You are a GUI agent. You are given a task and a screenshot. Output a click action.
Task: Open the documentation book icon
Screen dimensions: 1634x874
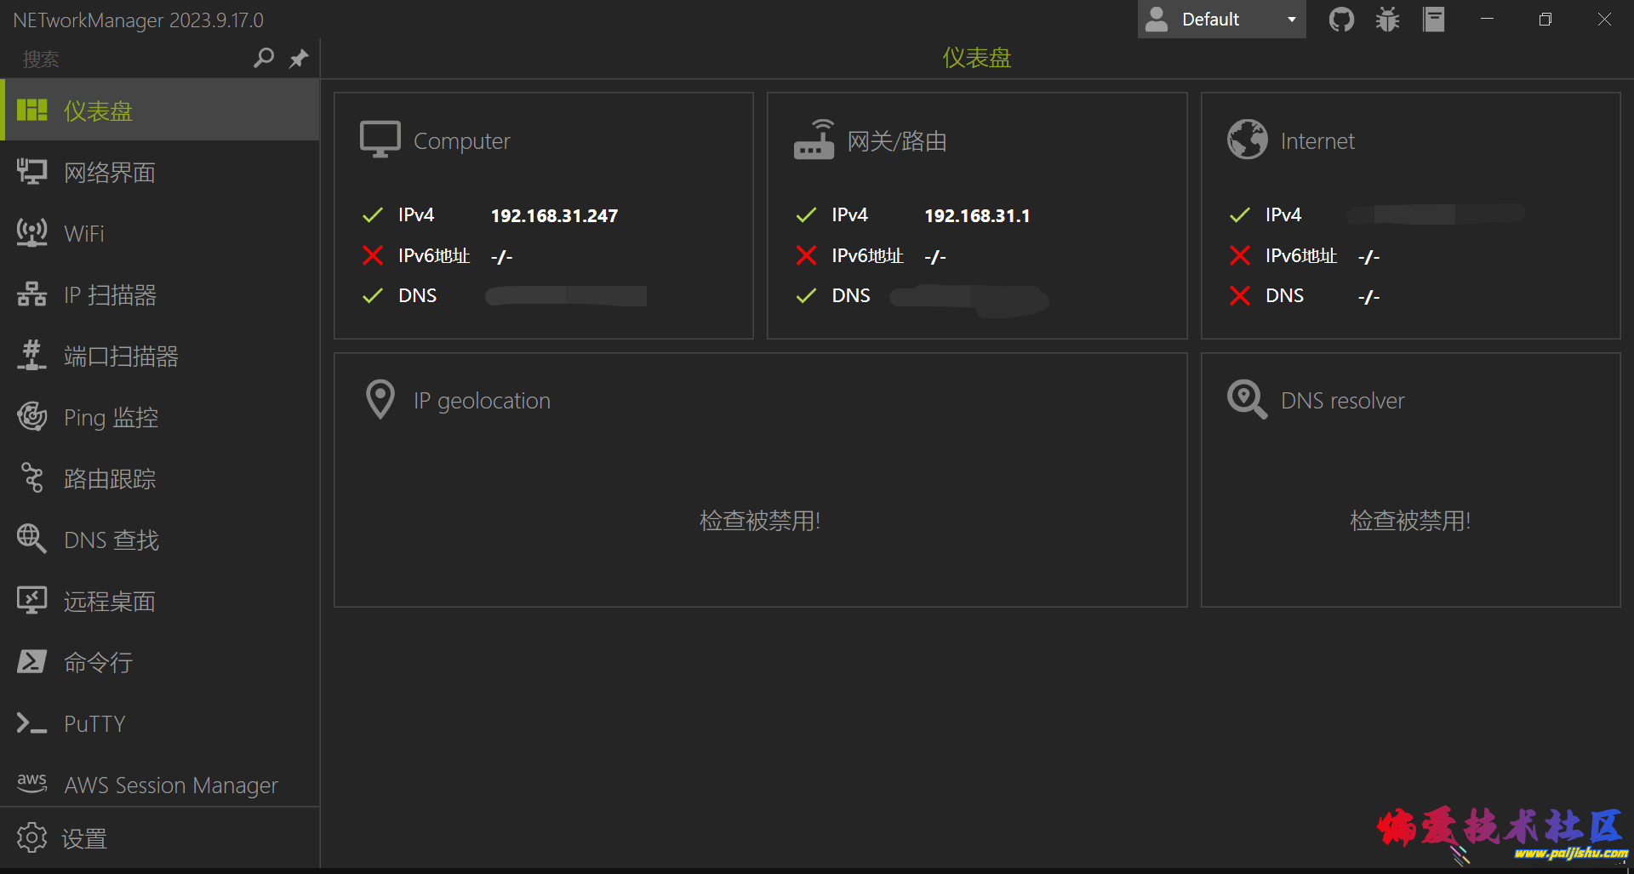click(x=1434, y=20)
